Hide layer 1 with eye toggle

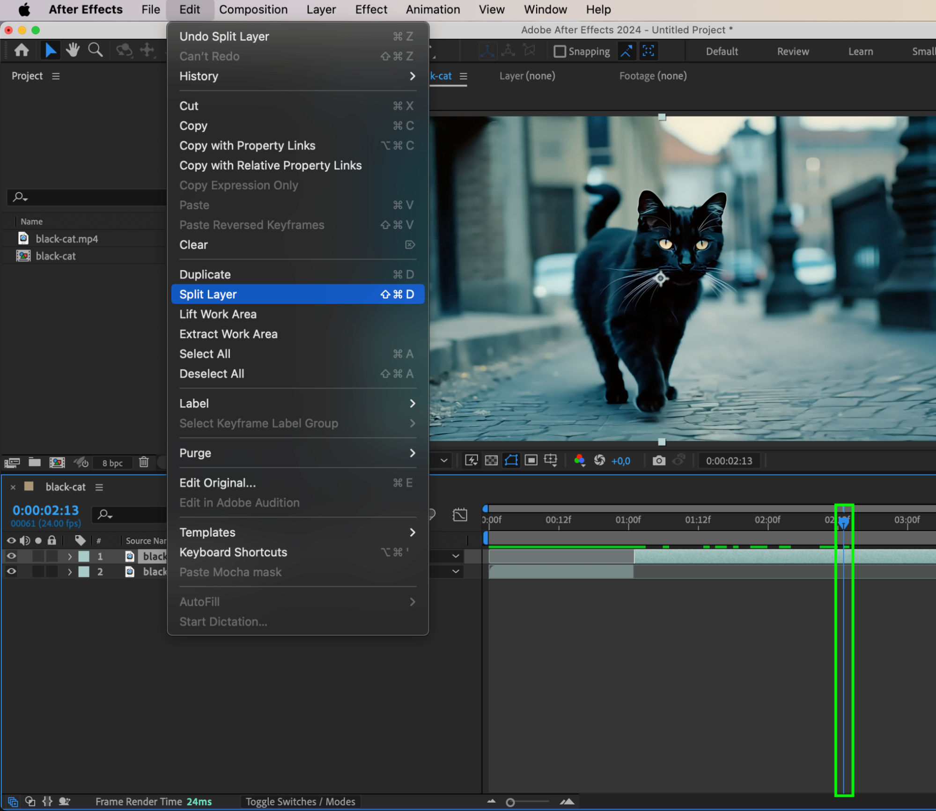tap(11, 556)
